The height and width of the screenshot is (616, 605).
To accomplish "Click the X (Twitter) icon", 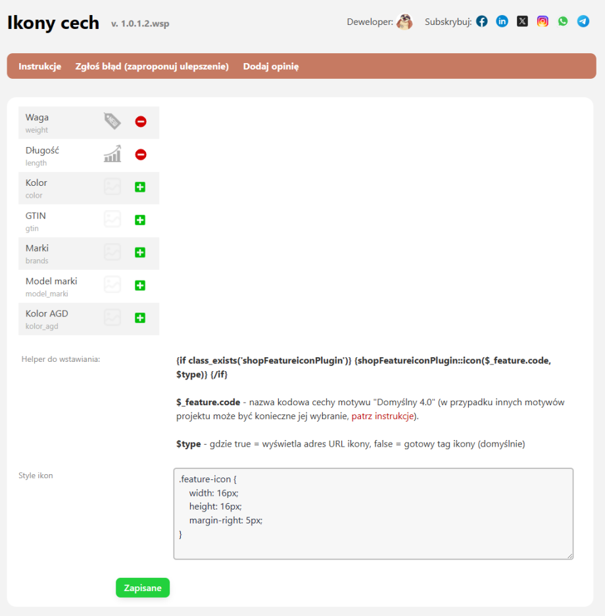I will (x=522, y=21).
